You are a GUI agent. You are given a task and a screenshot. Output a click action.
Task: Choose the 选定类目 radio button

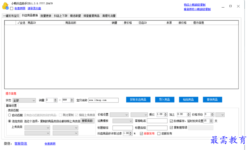pos(9,121)
